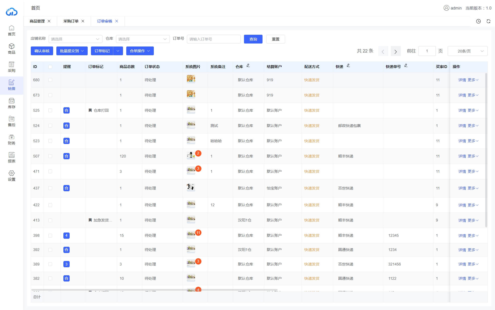Expand the 店铺名称 dropdown
Image resolution: width=495 pixels, height=310 pixels.
(75, 39)
